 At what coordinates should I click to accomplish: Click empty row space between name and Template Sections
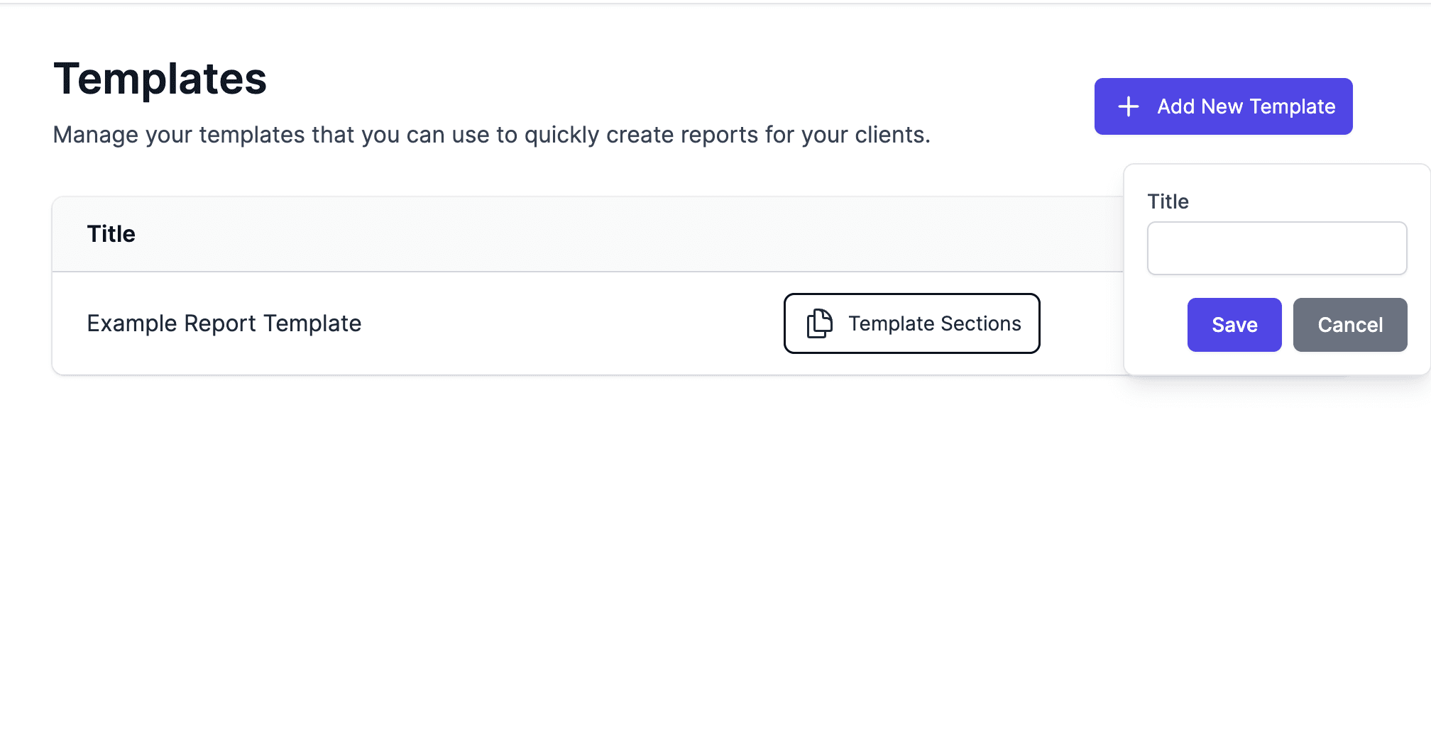[x=568, y=323]
